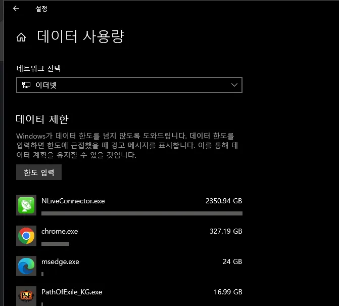This screenshot has height=306, width=339.
Task: Click the 데이터 사용량 page title
Action: (x=80, y=36)
